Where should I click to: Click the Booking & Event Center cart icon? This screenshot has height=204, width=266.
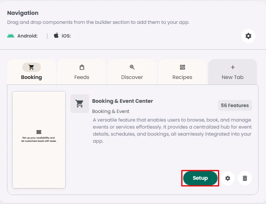80,104
